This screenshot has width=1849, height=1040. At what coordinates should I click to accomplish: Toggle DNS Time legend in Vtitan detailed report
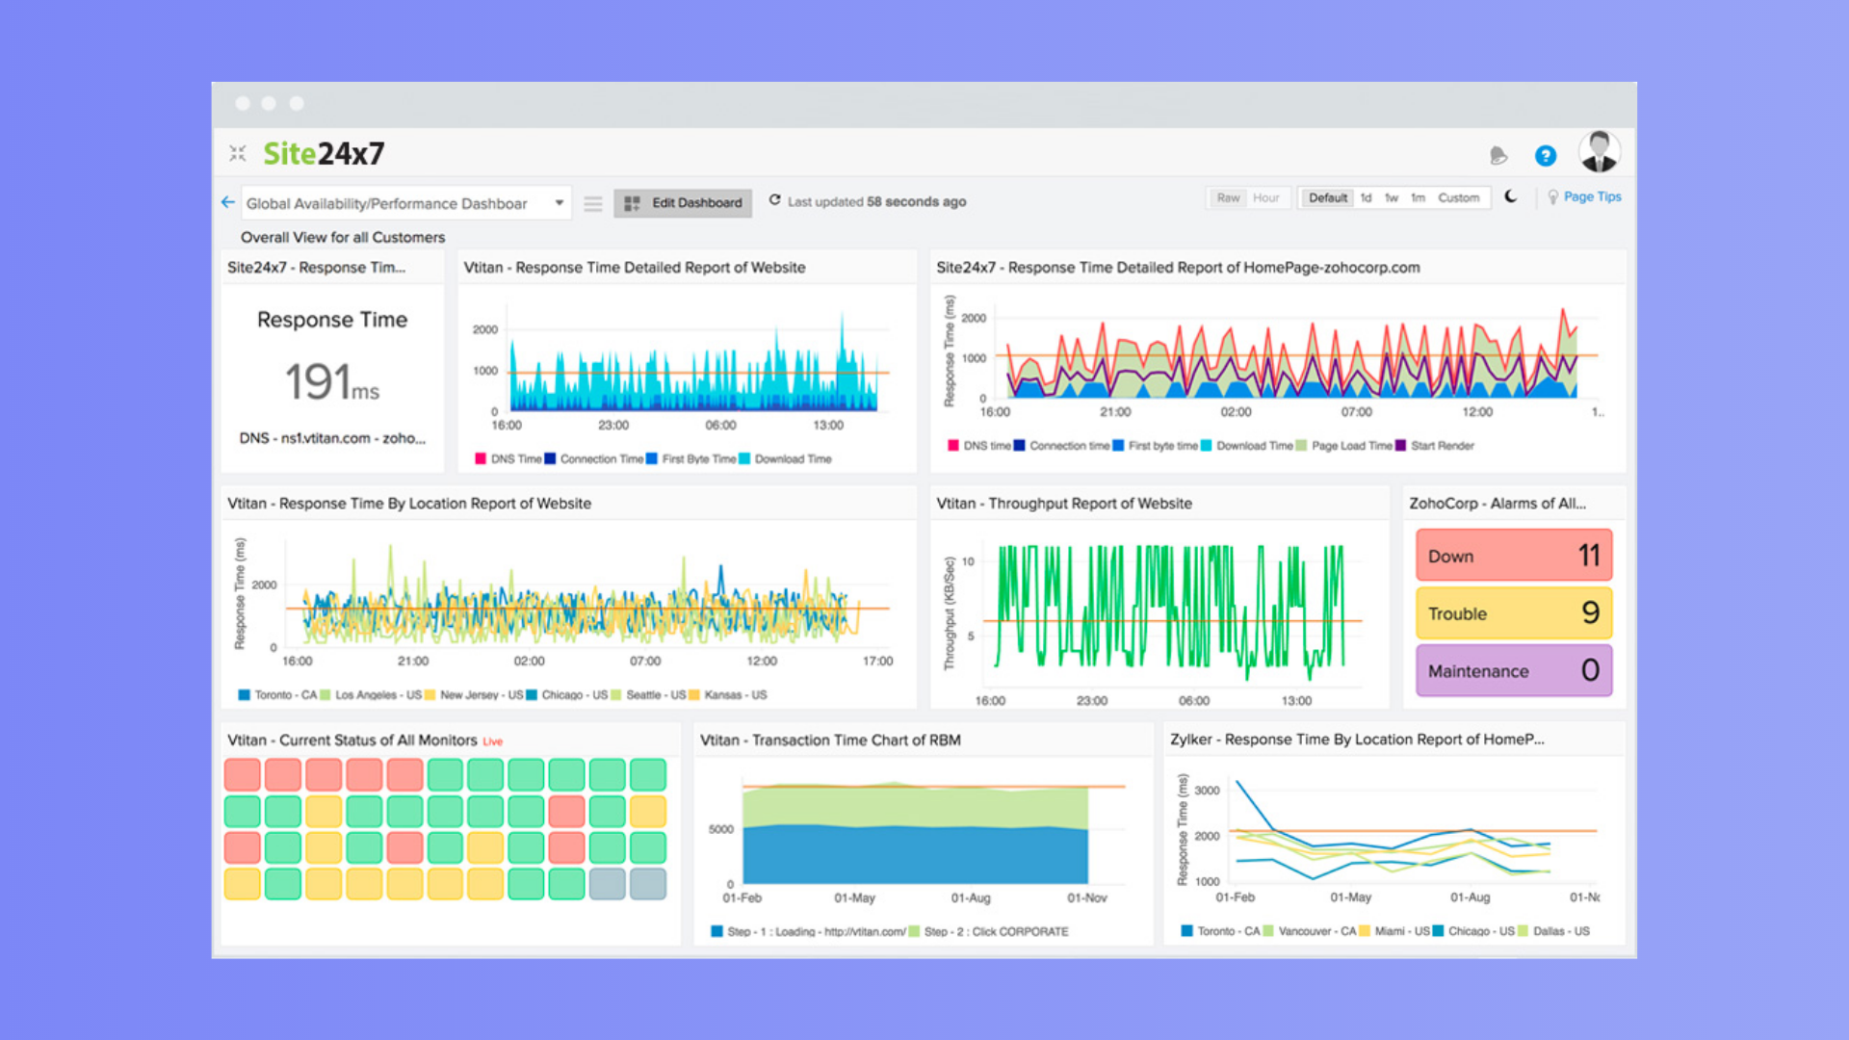point(508,458)
